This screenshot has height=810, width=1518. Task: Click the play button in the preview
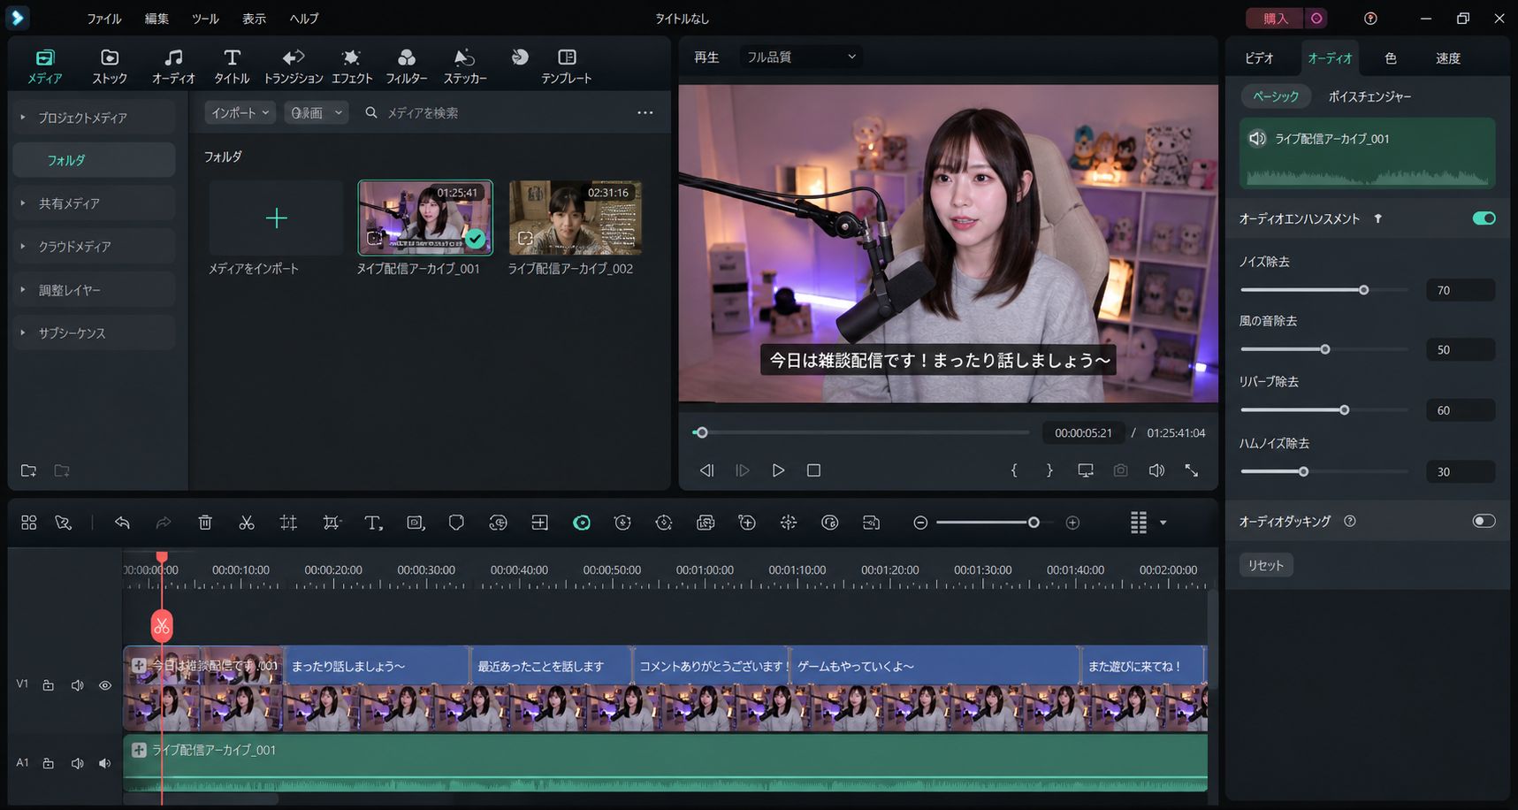click(x=778, y=470)
